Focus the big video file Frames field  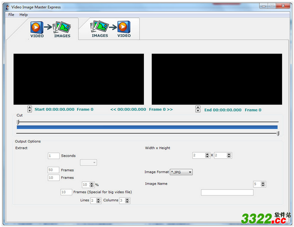[66, 192]
